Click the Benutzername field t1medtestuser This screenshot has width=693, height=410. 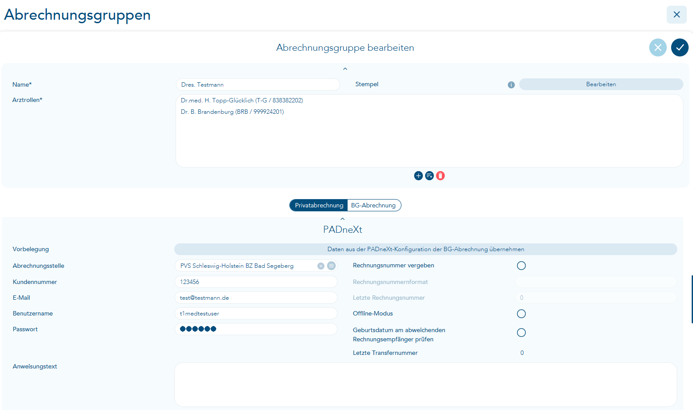256,313
